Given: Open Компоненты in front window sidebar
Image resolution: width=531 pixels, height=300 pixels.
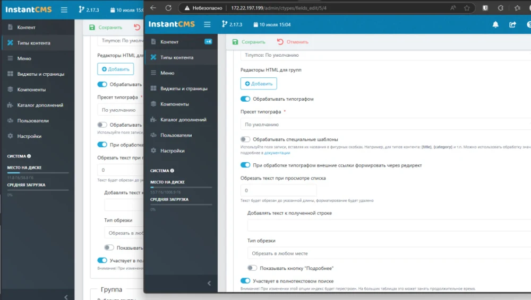Looking at the screenshot, I should pyautogui.click(x=181, y=104).
